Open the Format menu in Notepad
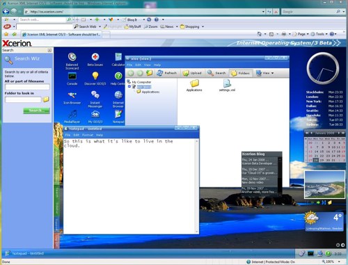Screen dimensions: 348x265 pos(88,135)
